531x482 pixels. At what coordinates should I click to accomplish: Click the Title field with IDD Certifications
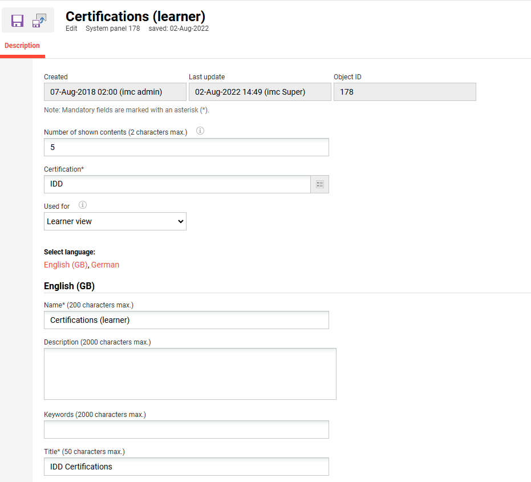(x=186, y=467)
